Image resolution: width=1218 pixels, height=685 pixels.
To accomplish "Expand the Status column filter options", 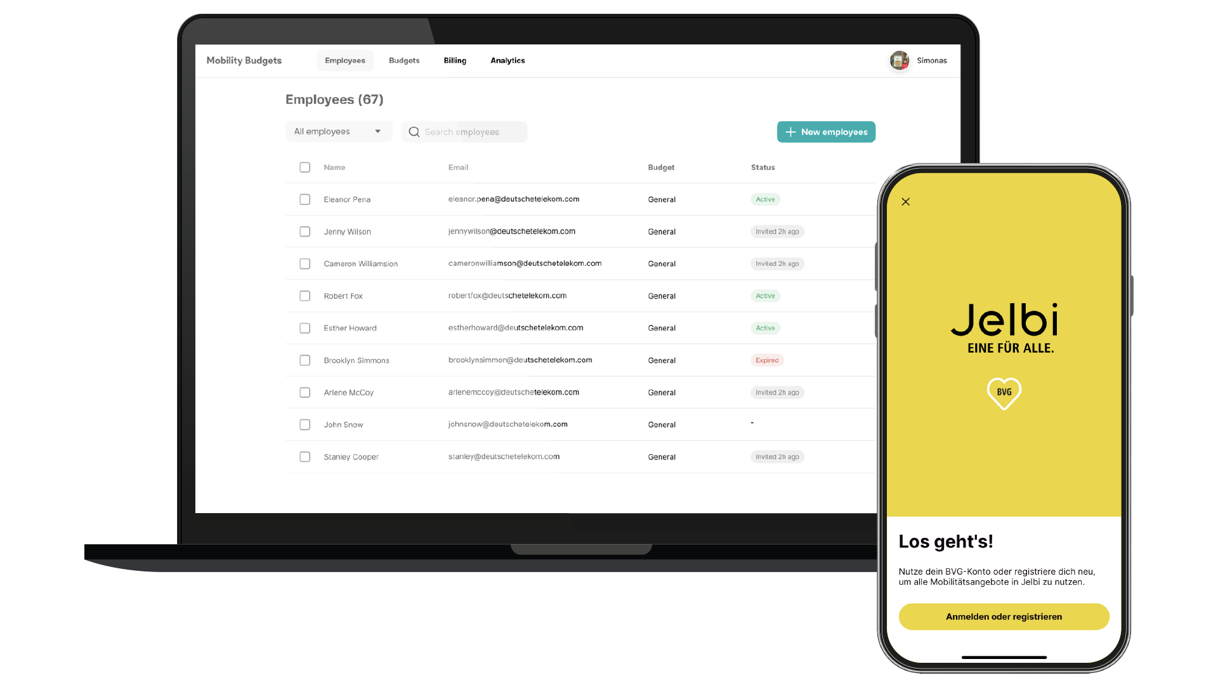I will coord(762,167).
